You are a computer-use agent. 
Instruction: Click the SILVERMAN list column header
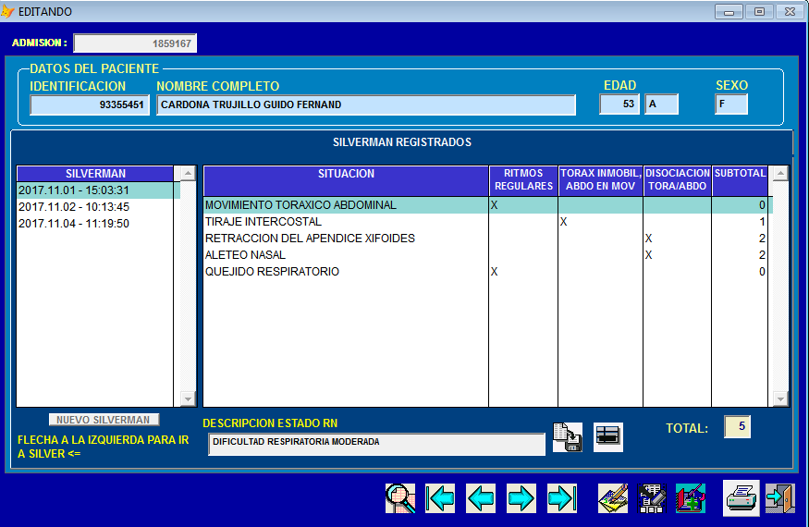coord(95,174)
